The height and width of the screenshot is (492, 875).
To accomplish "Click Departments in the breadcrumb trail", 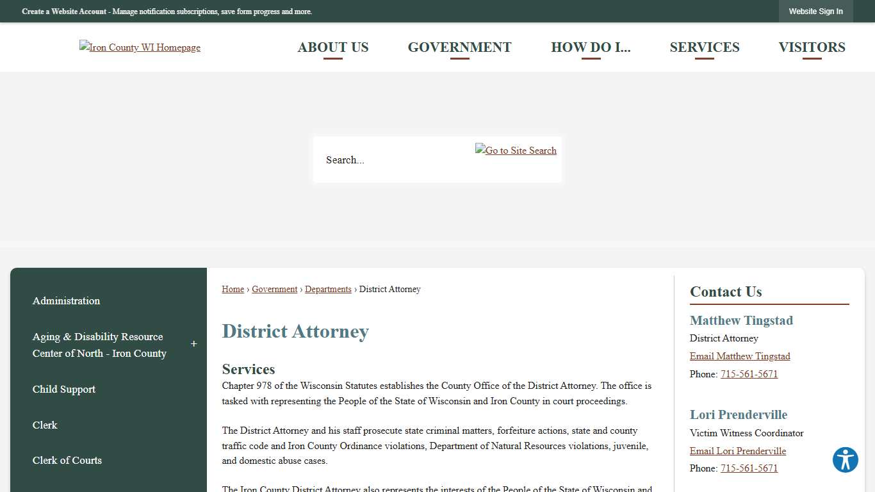I will (x=328, y=289).
